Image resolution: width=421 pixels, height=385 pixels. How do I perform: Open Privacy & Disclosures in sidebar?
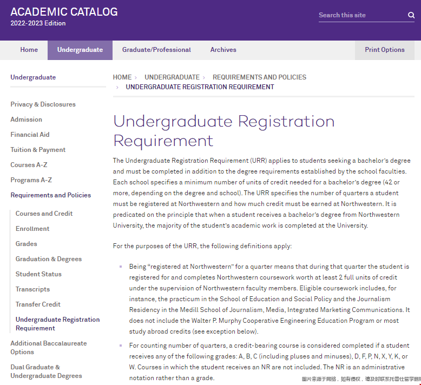[x=43, y=104]
